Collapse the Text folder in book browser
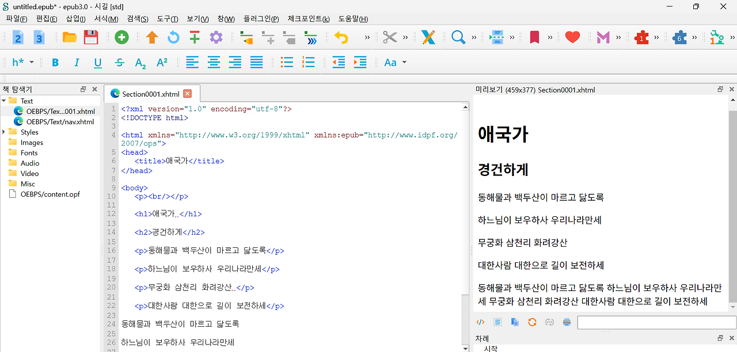Viewport: 737px width, 352px height. click(4, 101)
